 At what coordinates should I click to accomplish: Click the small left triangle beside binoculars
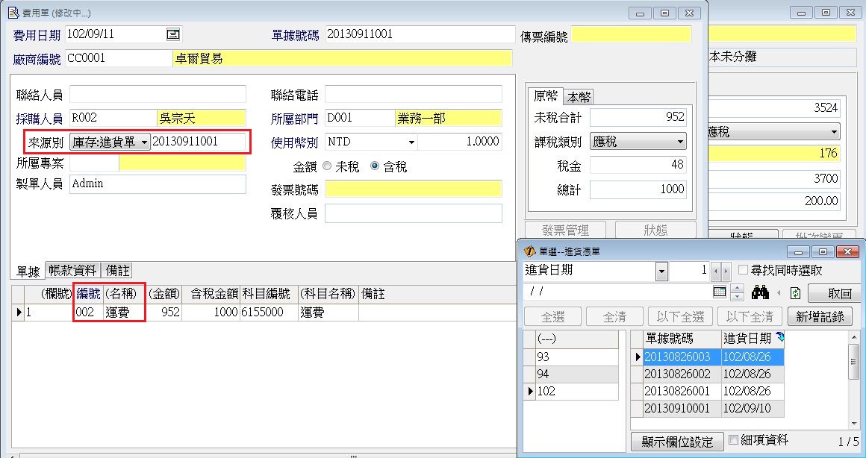pos(779,293)
